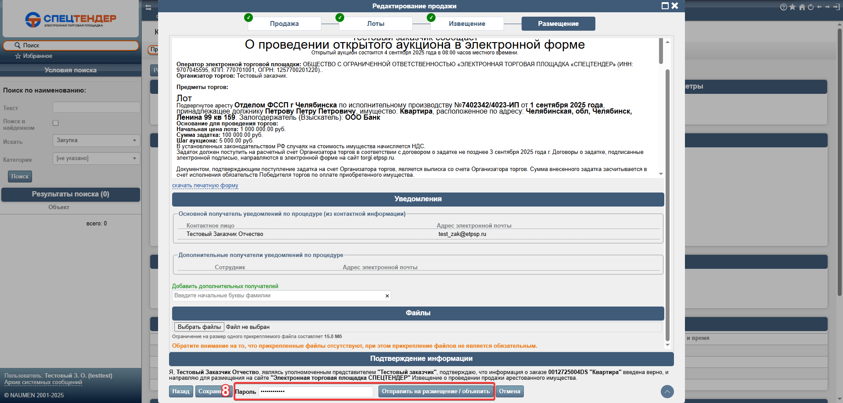Toggle the 'Поиск в найденном' checkbox
This screenshot has height=403, width=843.
tap(56, 123)
